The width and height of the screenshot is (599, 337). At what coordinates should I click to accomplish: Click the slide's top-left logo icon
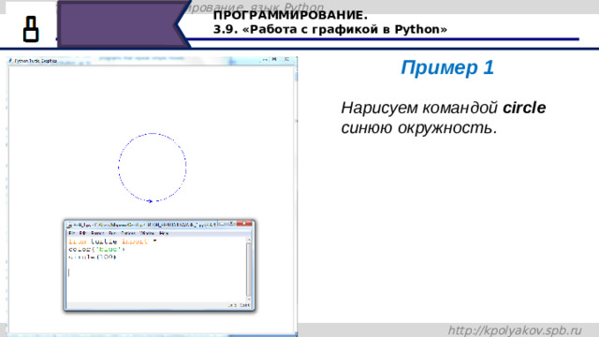coord(31,29)
